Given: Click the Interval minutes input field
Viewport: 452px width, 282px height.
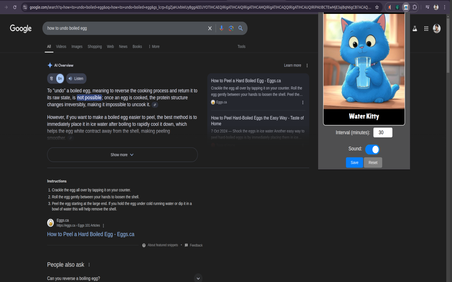Looking at the screenshot, I should [x=383, y=132].
